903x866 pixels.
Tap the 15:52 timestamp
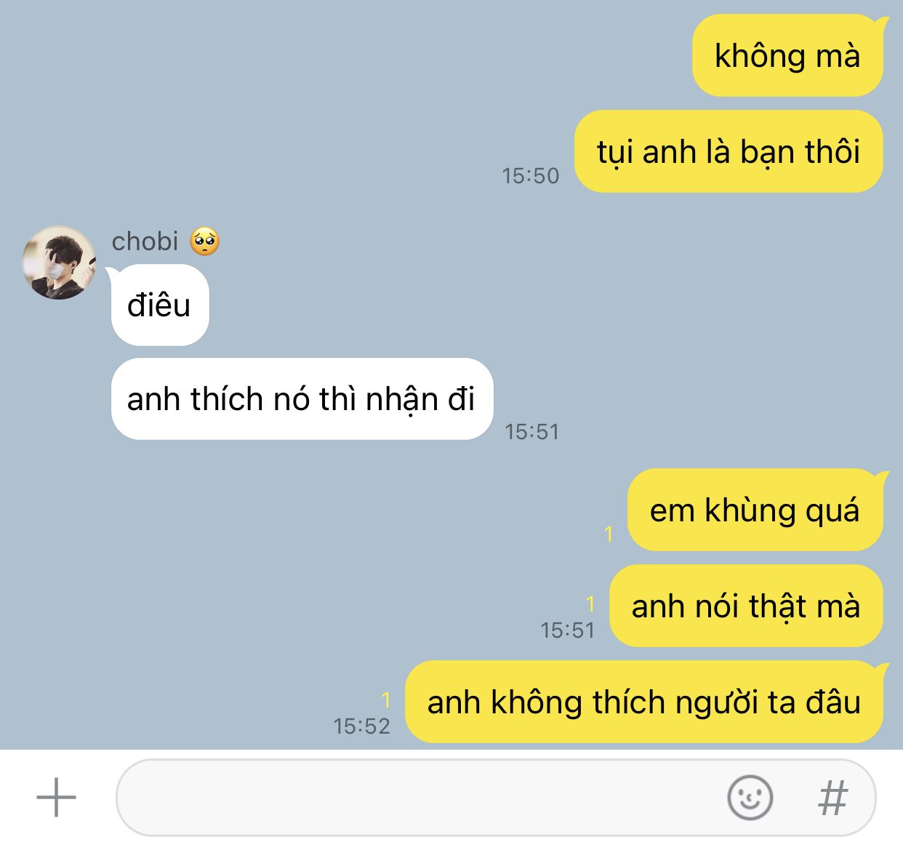click(362, 726)
